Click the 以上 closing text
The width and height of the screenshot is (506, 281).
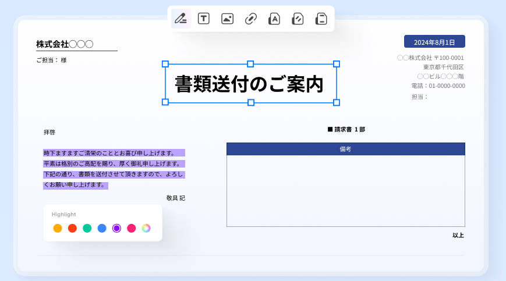click(x=458, y=235)
